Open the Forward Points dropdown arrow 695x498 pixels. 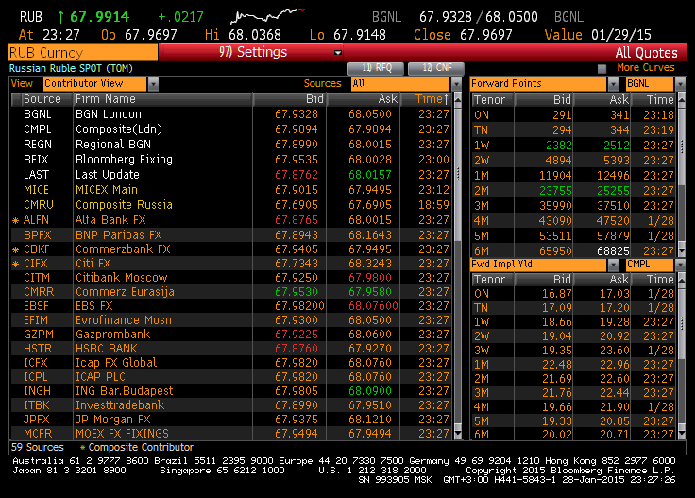(x=613, y=83)
